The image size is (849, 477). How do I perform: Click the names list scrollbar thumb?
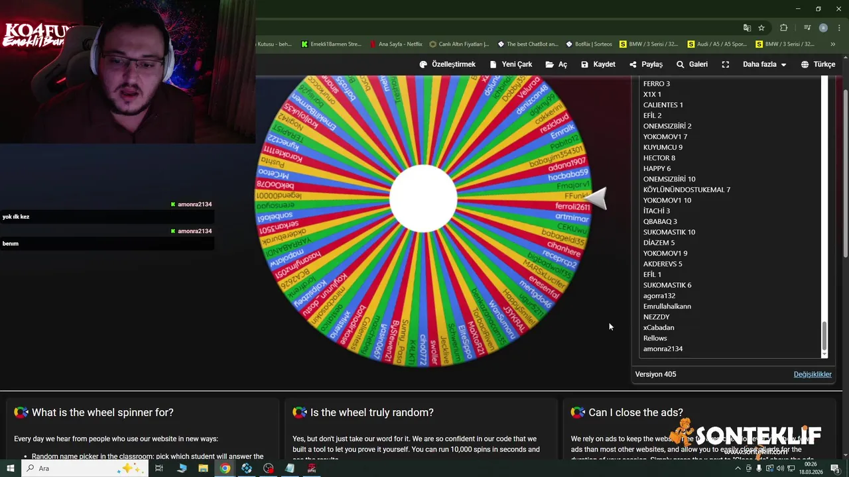coord(824,337)
